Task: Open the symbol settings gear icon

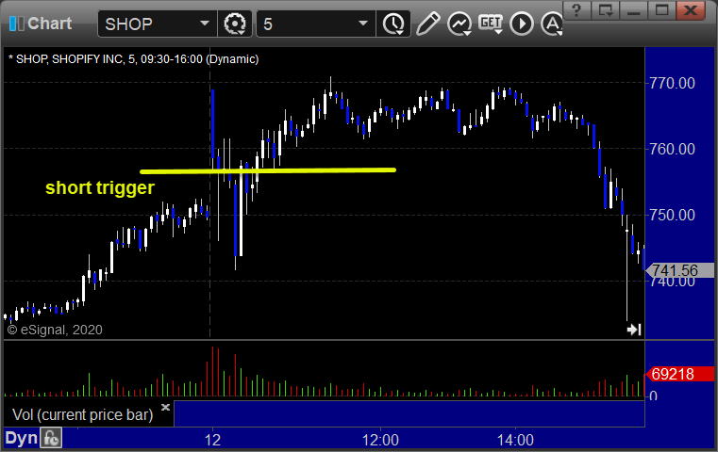Action: [234, 24]
